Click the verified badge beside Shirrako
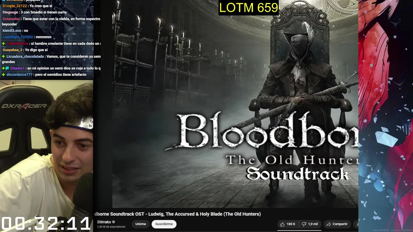 [x=114, y=222]
